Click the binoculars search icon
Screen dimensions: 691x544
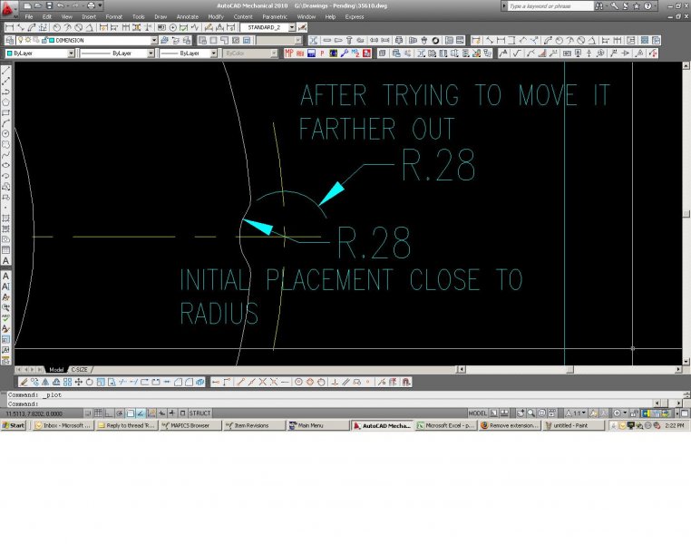[x=599, y=5]
